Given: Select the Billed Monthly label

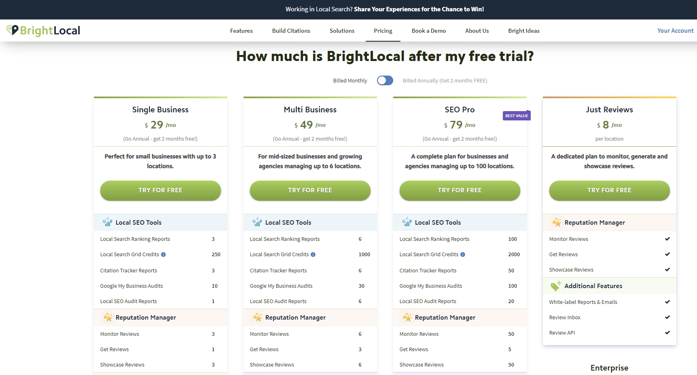Looking at the screenshot, I should click(x=350, y=81).
